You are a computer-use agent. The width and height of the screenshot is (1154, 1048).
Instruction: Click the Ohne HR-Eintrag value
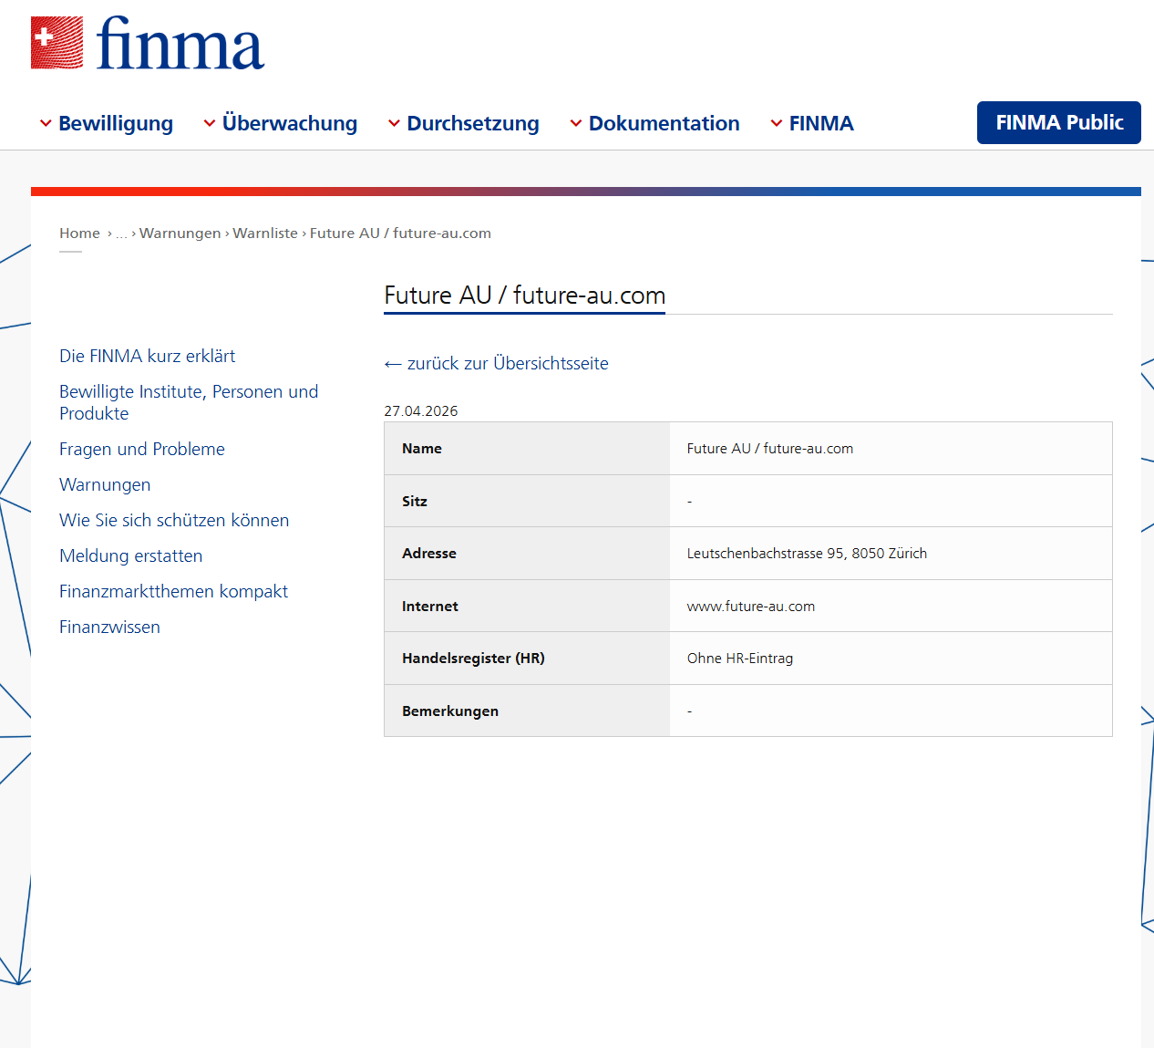coord(740,659)
